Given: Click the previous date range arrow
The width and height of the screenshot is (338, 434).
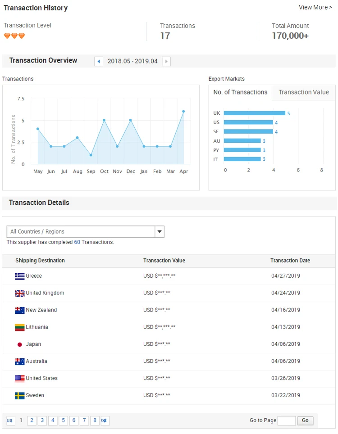Looking at the screenshot, I should 99,61.
